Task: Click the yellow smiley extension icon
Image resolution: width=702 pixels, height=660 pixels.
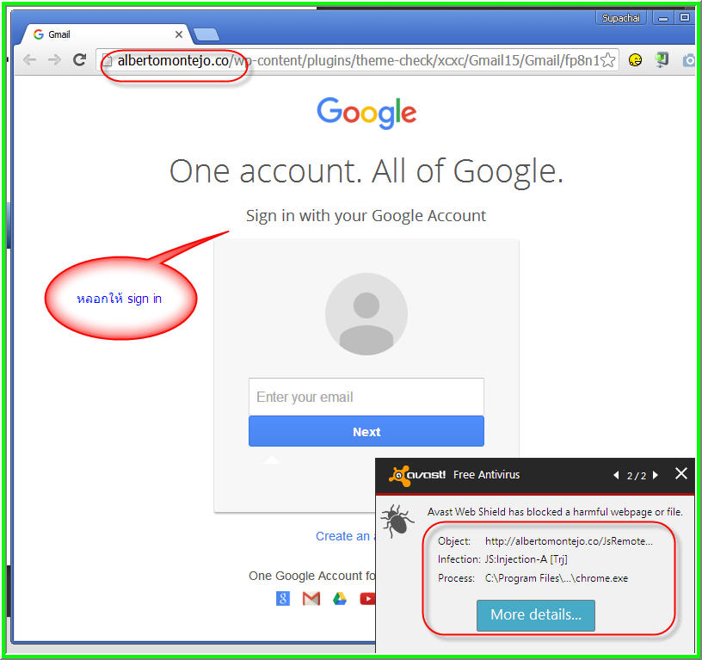Action: coord(635,60)
